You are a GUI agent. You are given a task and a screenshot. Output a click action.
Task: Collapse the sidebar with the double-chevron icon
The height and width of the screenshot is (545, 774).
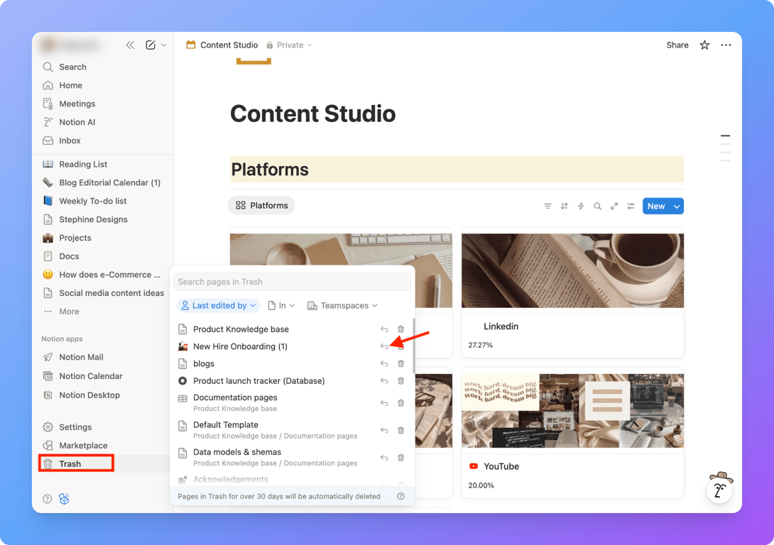pos(130,45)
